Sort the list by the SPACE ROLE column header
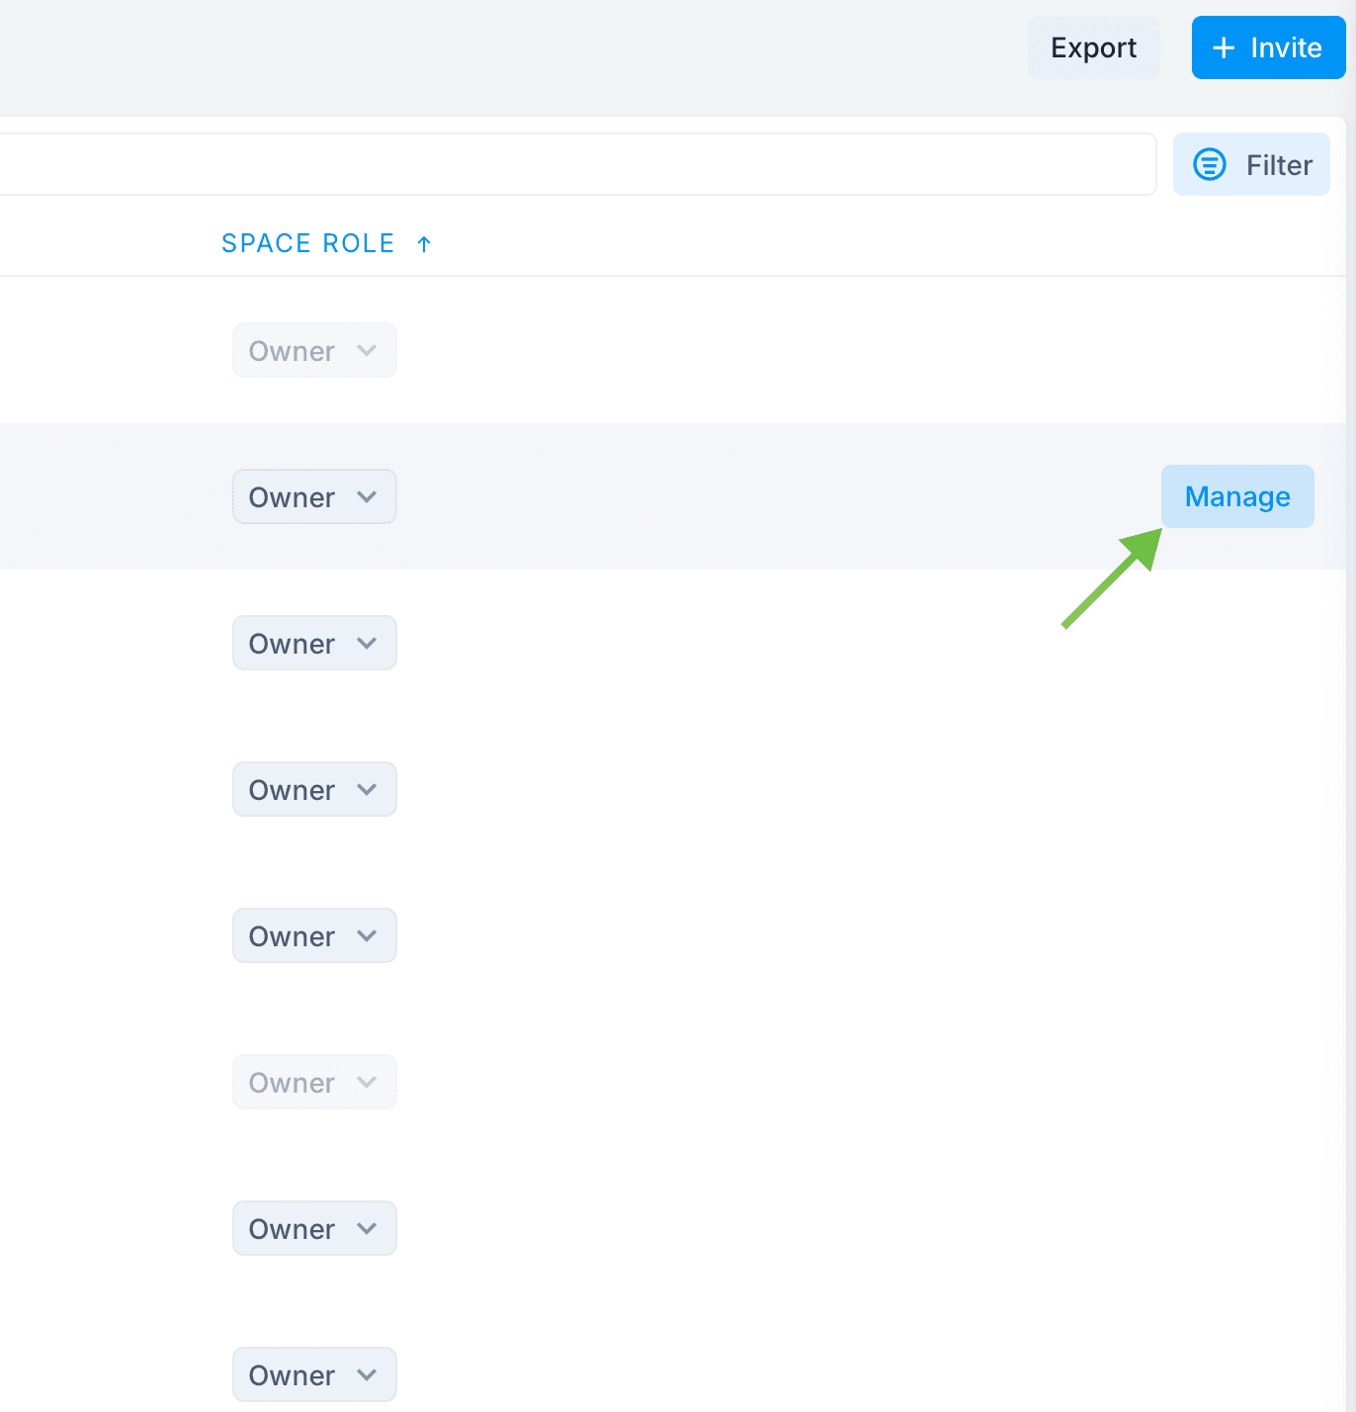Viewport: 1356px width, 1412px height. coord(307,243)
